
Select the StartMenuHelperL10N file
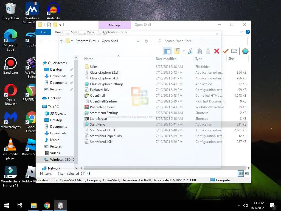pyautogui.click(x=106, y=136)
